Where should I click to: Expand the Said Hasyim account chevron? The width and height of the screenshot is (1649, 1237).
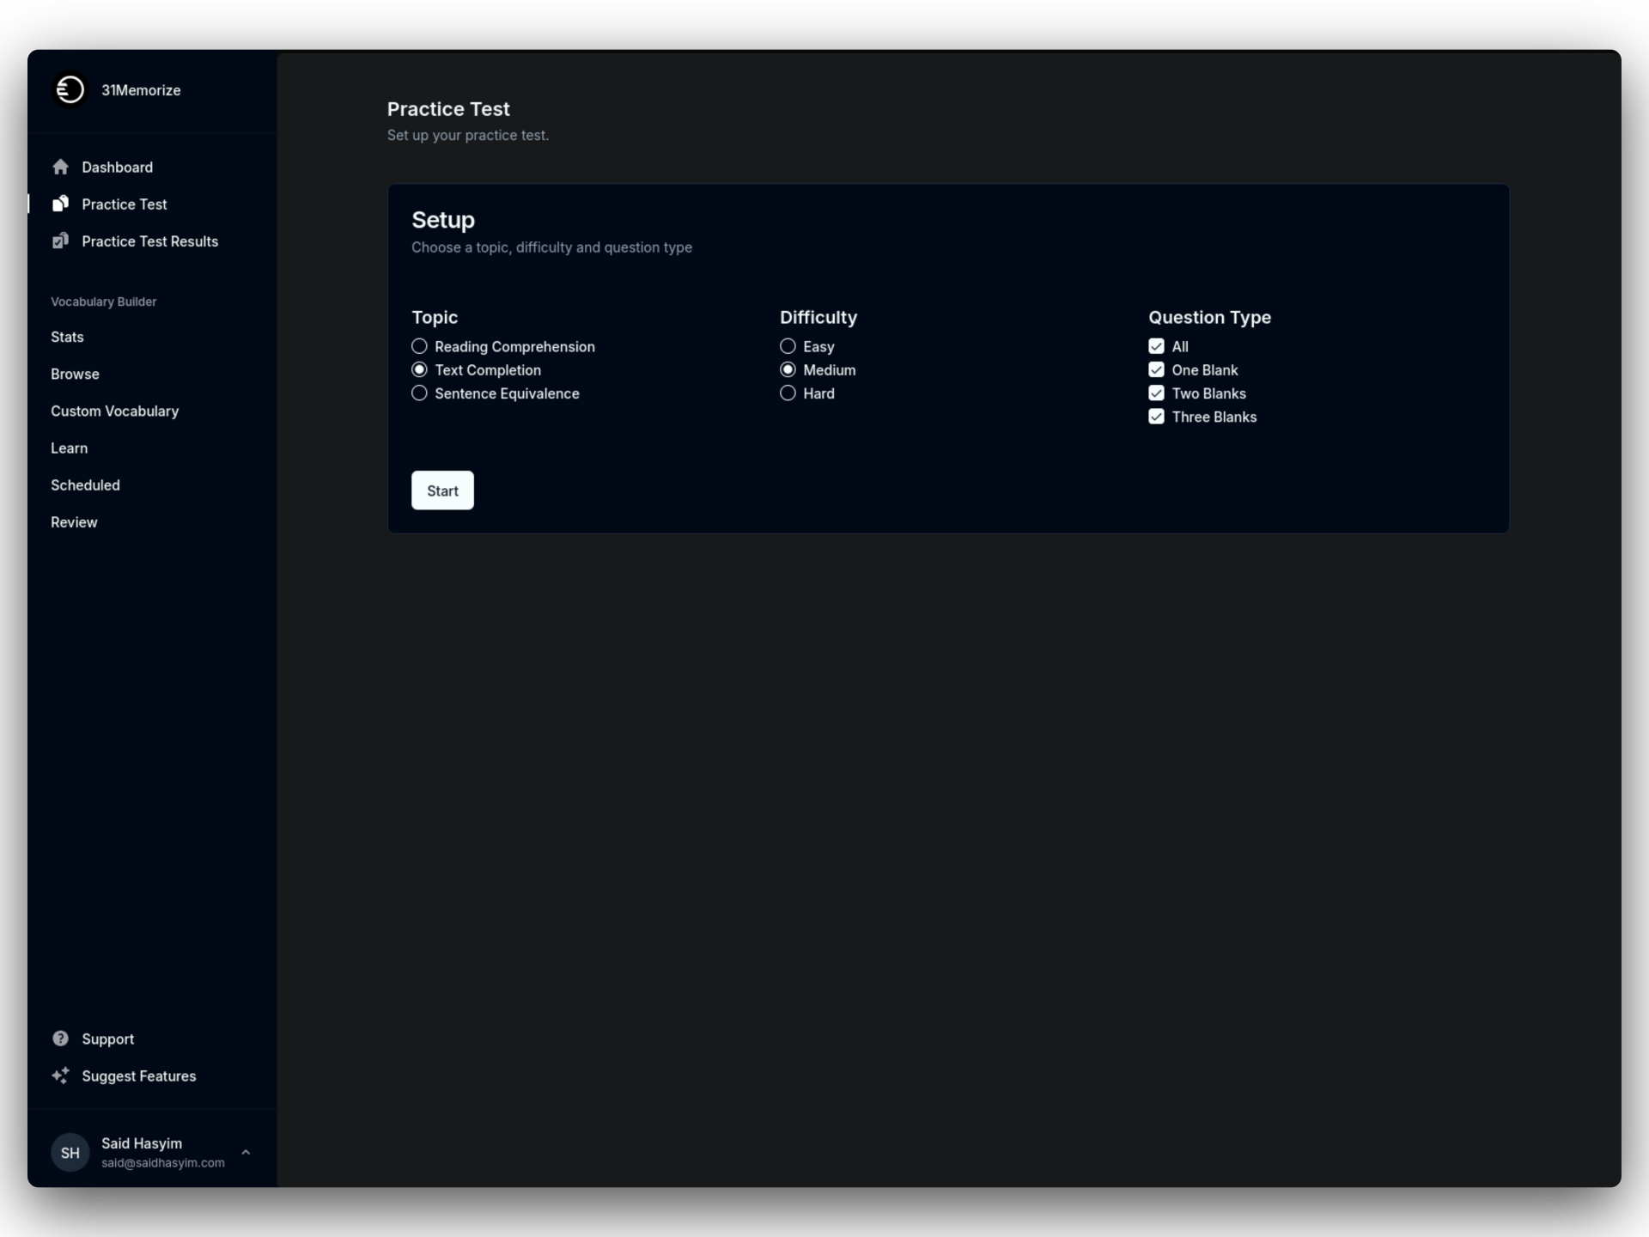tap(246, 1152)
